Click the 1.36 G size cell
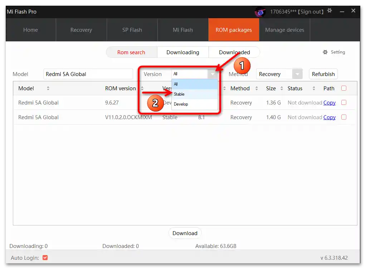The height and width of the screenshot is (269, 366). click(x=273, y=103)
